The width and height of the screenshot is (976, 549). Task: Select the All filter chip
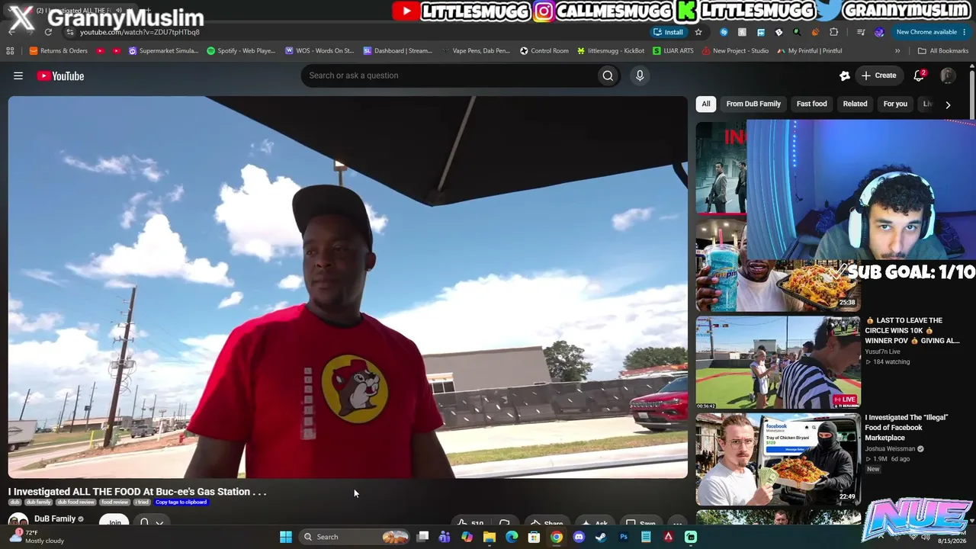706,104
